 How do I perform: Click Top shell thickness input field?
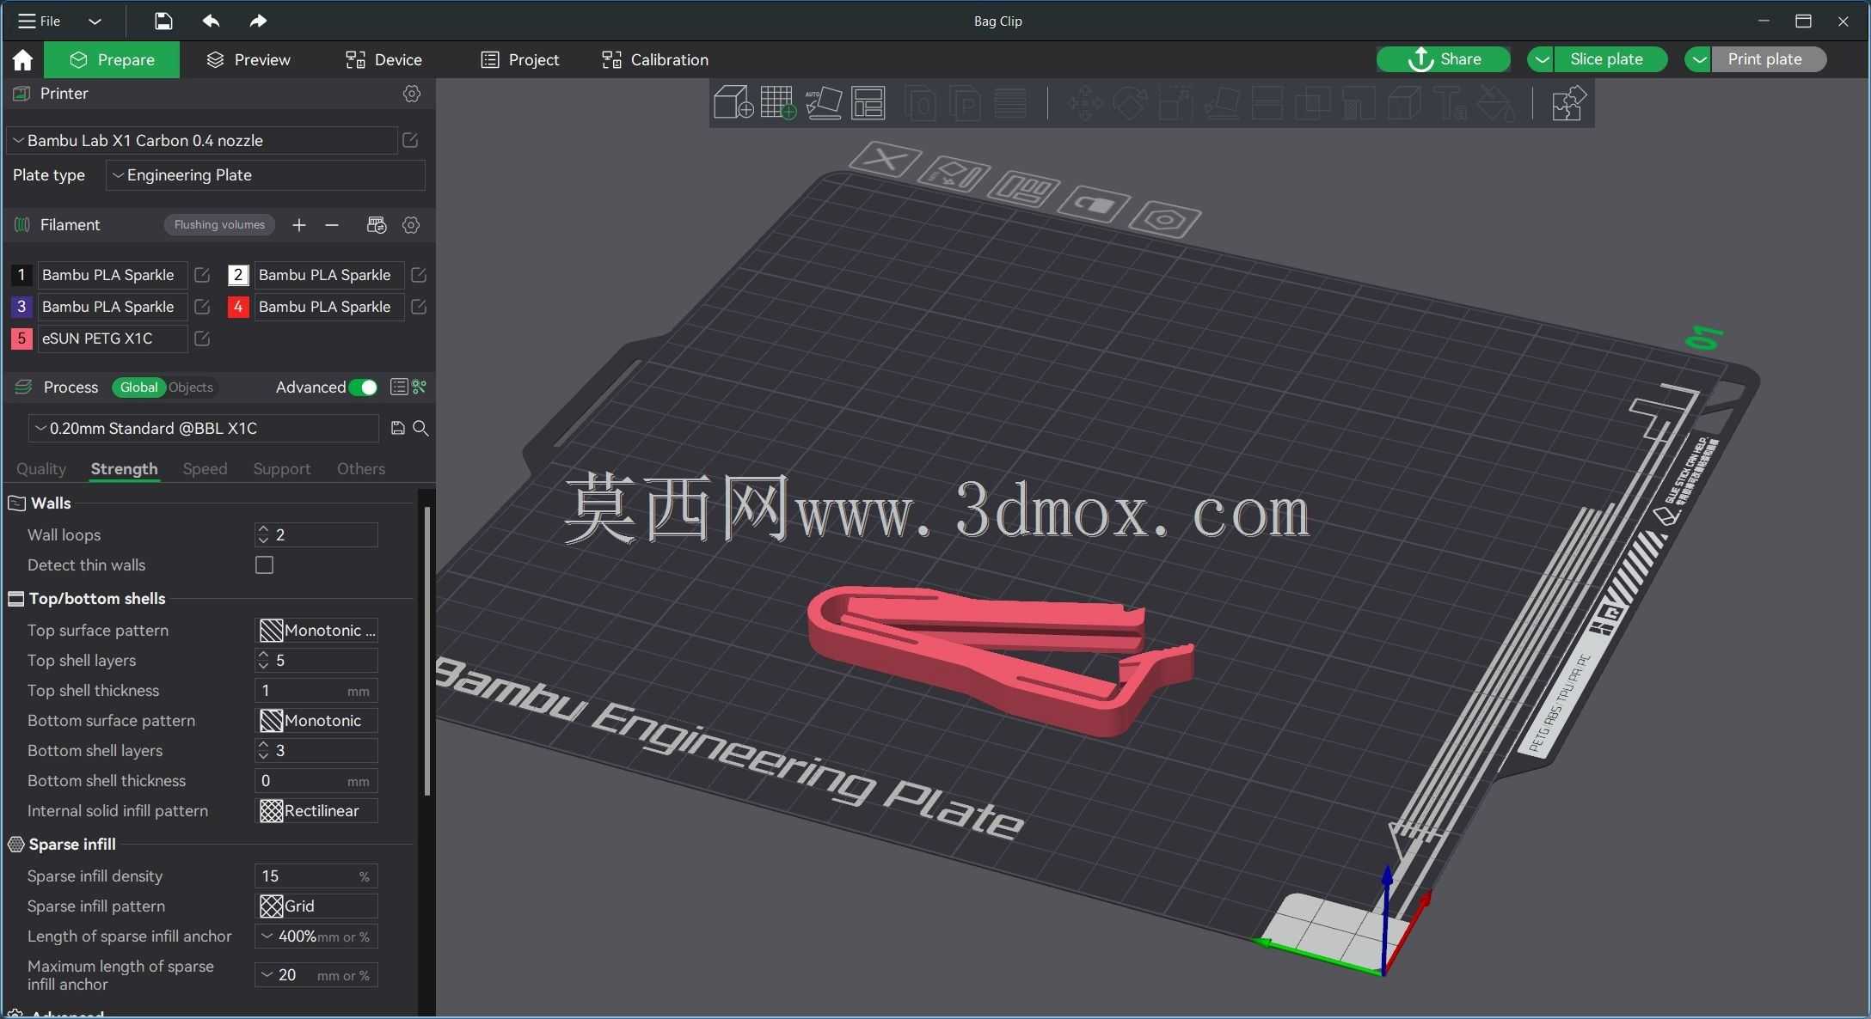point(316,691)
